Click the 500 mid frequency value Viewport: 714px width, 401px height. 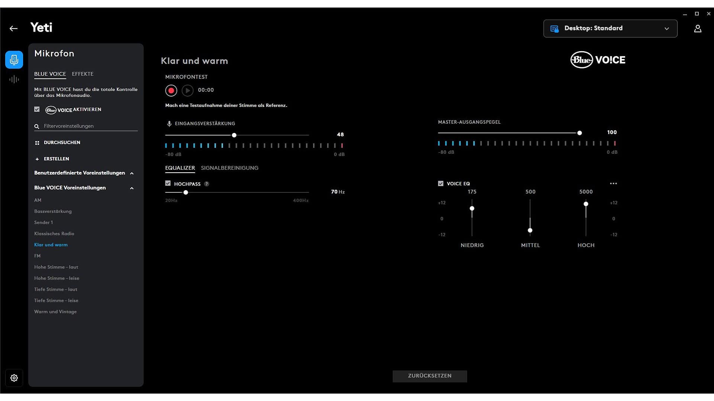530,192
